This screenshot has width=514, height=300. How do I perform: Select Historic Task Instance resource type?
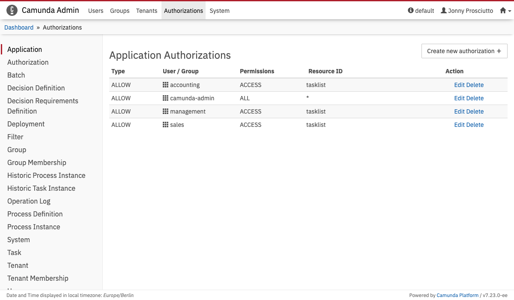click(x=41, y=188)
